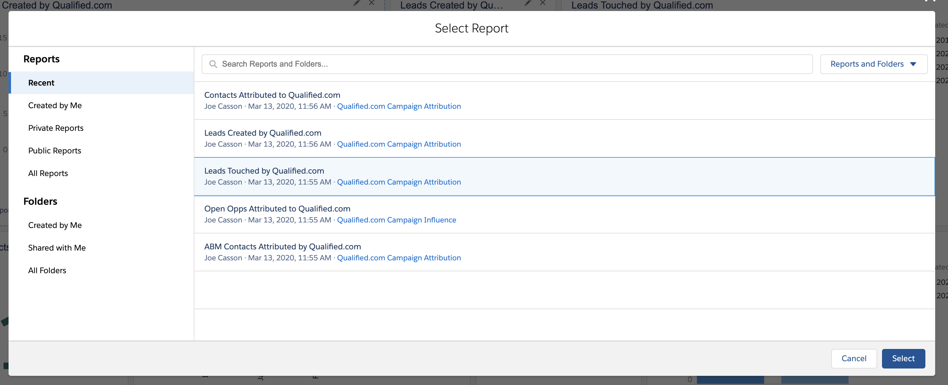The width and height of the screenshot is (948, 385).
Task: Show reports Created by Me
Action: click(101, 106)
